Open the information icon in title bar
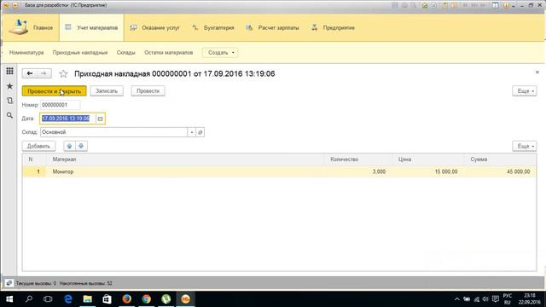 [x=506, y=5]
